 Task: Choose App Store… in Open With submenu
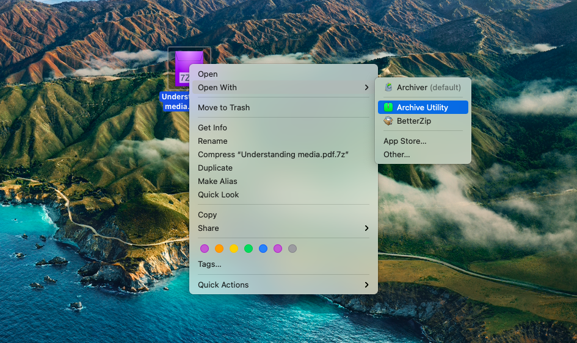pyautogui.click(x=405, y=141)
